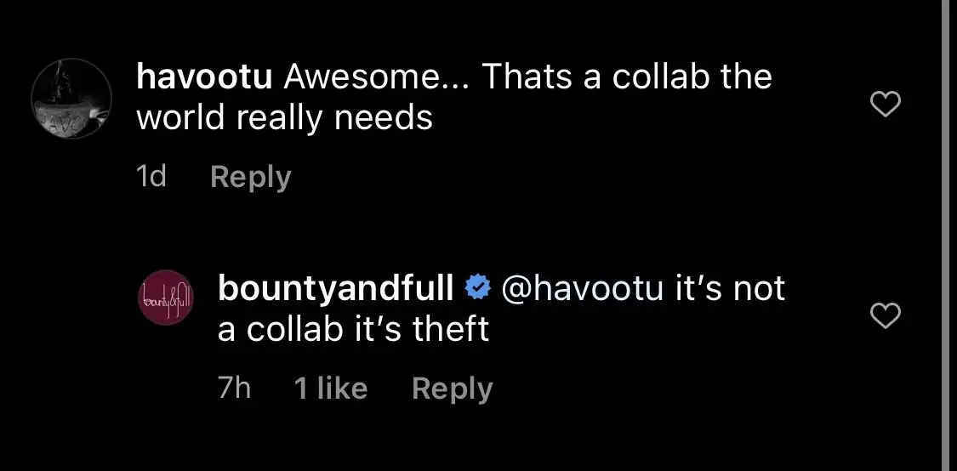Screen dimensions: 957x471
Task: Tap the heart on bountyandfull's reply
Action: [x=887, y=316]
